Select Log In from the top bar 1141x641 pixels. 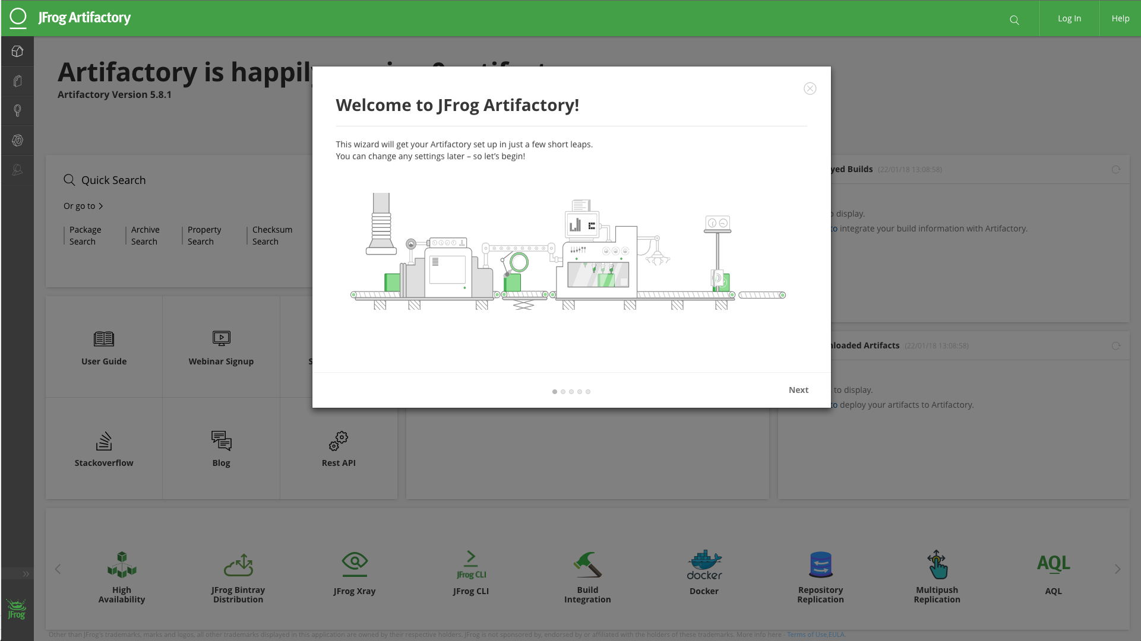point(1069,18)
